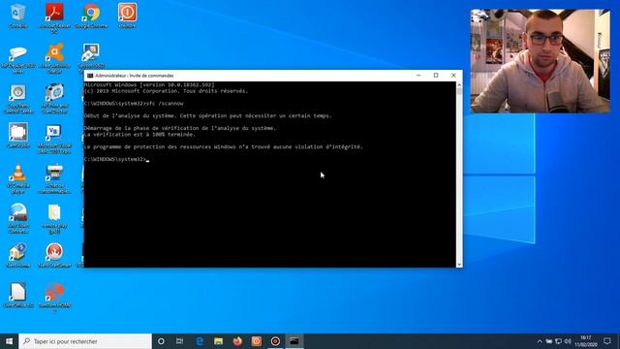
Task: Open the Acrobat Reader DC shortcut
Action: tap(54, 17)
